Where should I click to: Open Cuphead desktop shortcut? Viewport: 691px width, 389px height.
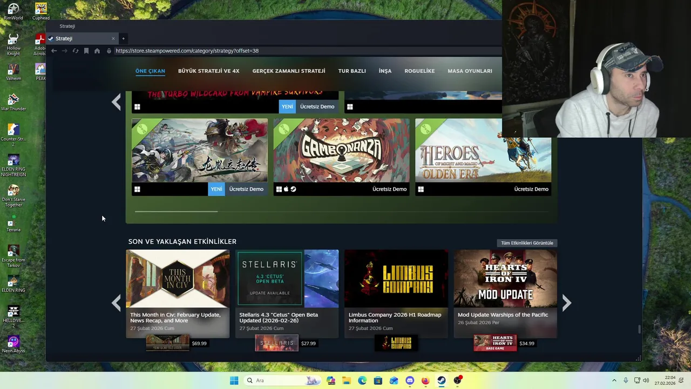click(x=41, y=12)
